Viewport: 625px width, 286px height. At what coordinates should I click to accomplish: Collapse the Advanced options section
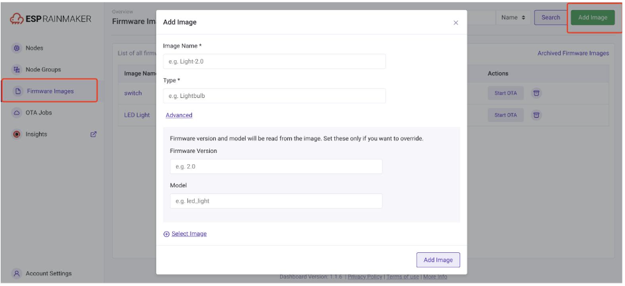(x=179, y=115)
